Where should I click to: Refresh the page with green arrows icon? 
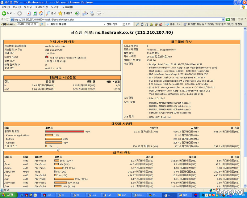tap(35, 13)
